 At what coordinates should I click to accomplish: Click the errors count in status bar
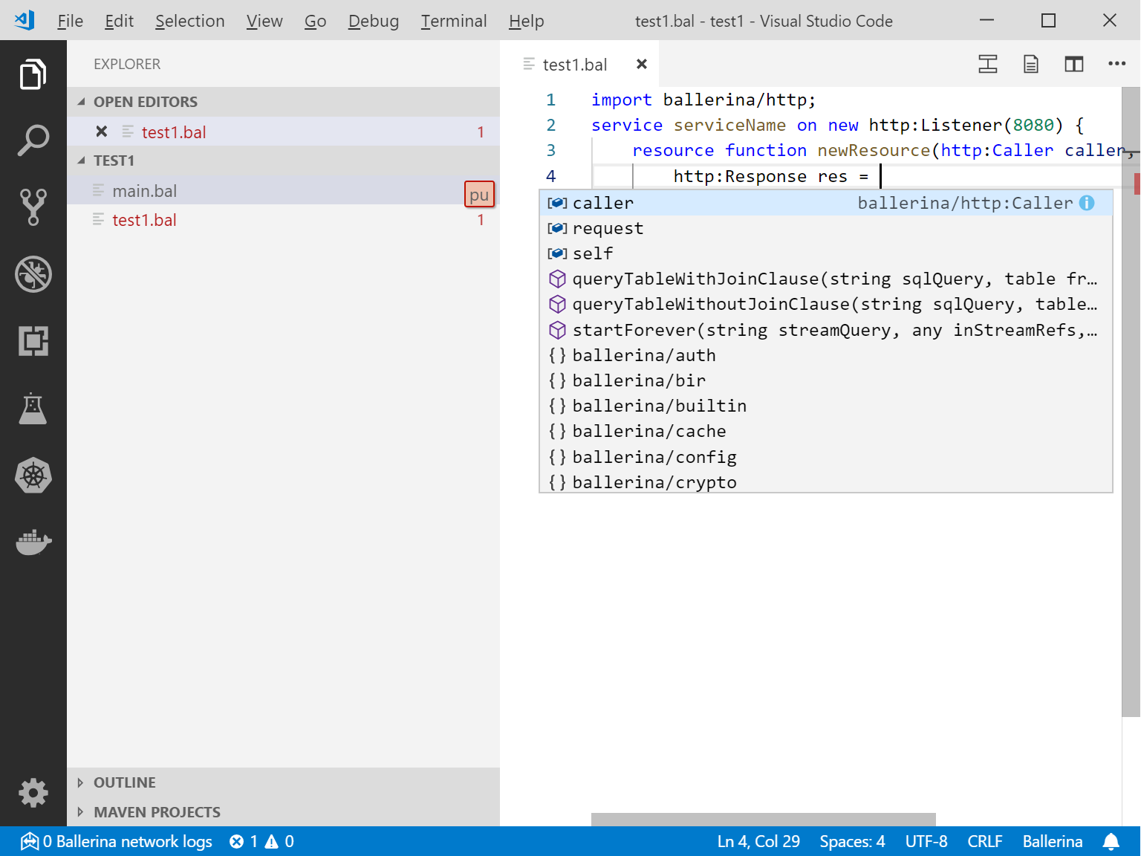[x=244, y=841]
